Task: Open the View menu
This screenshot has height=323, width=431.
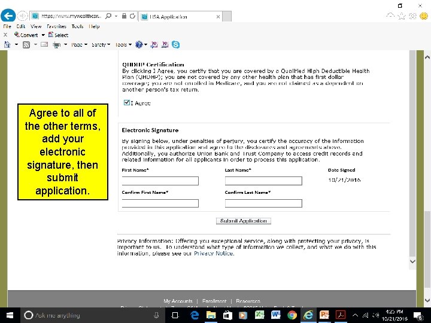Action: [36, 26]
